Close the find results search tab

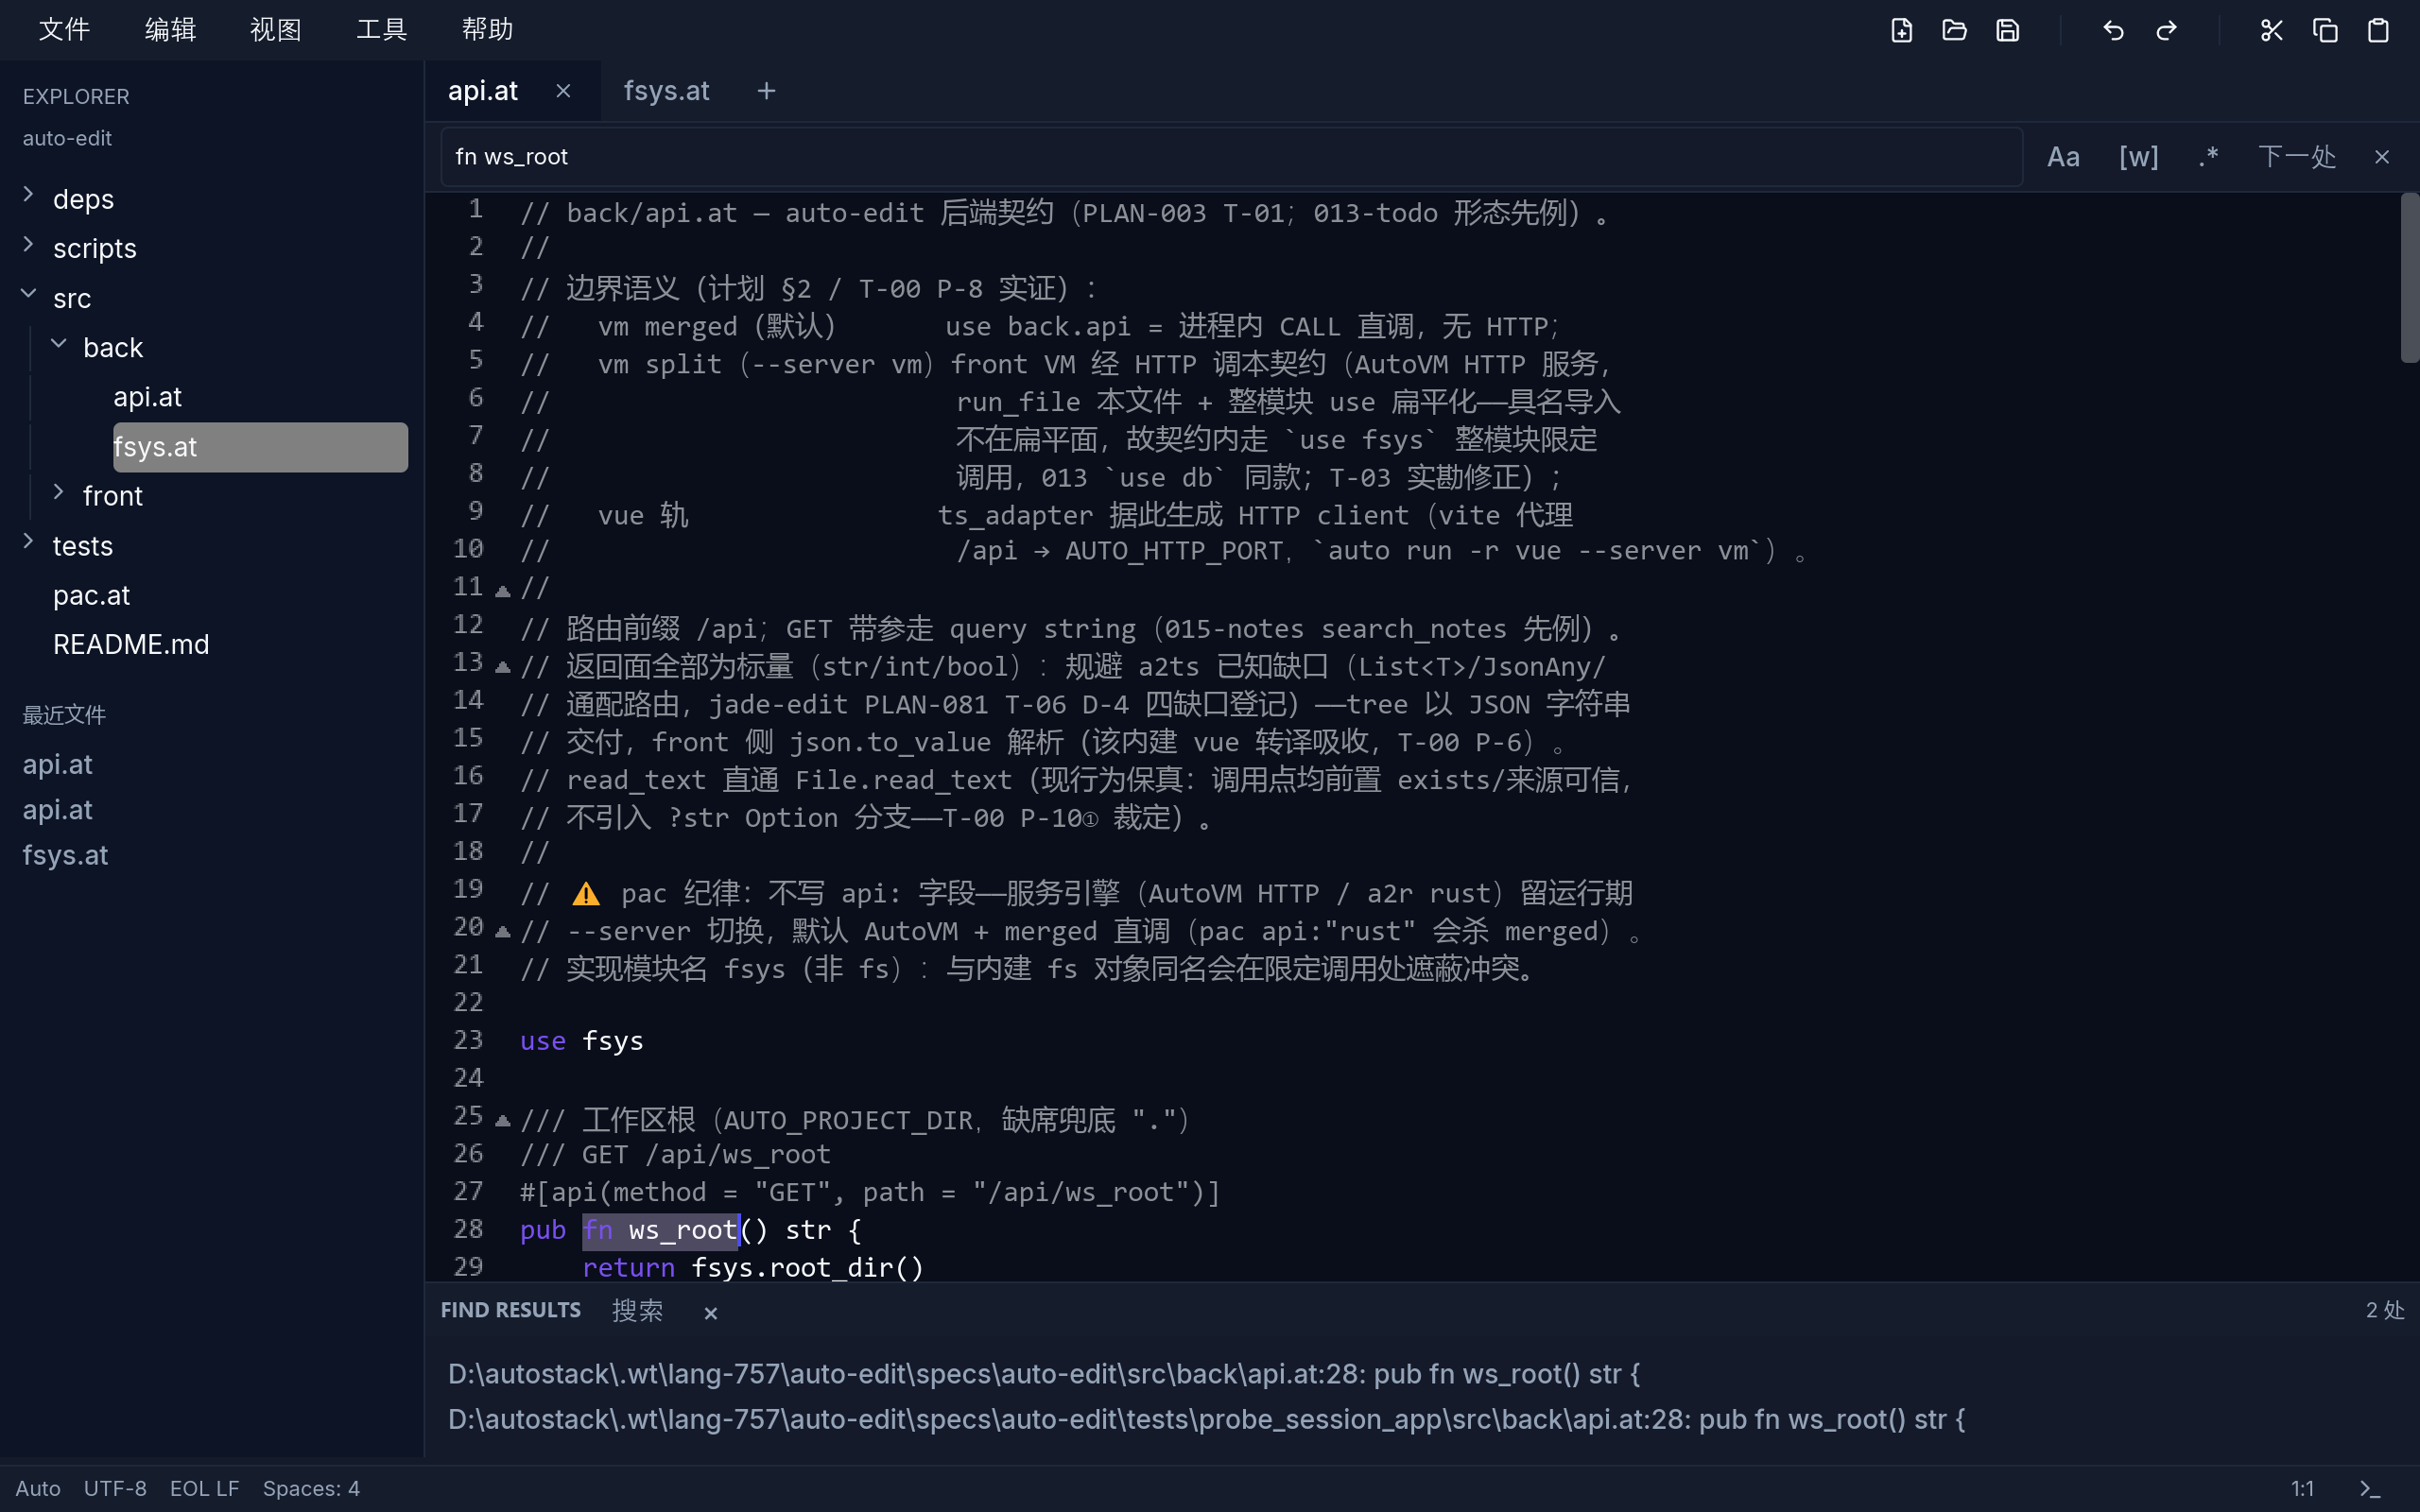pos(710,1312)
